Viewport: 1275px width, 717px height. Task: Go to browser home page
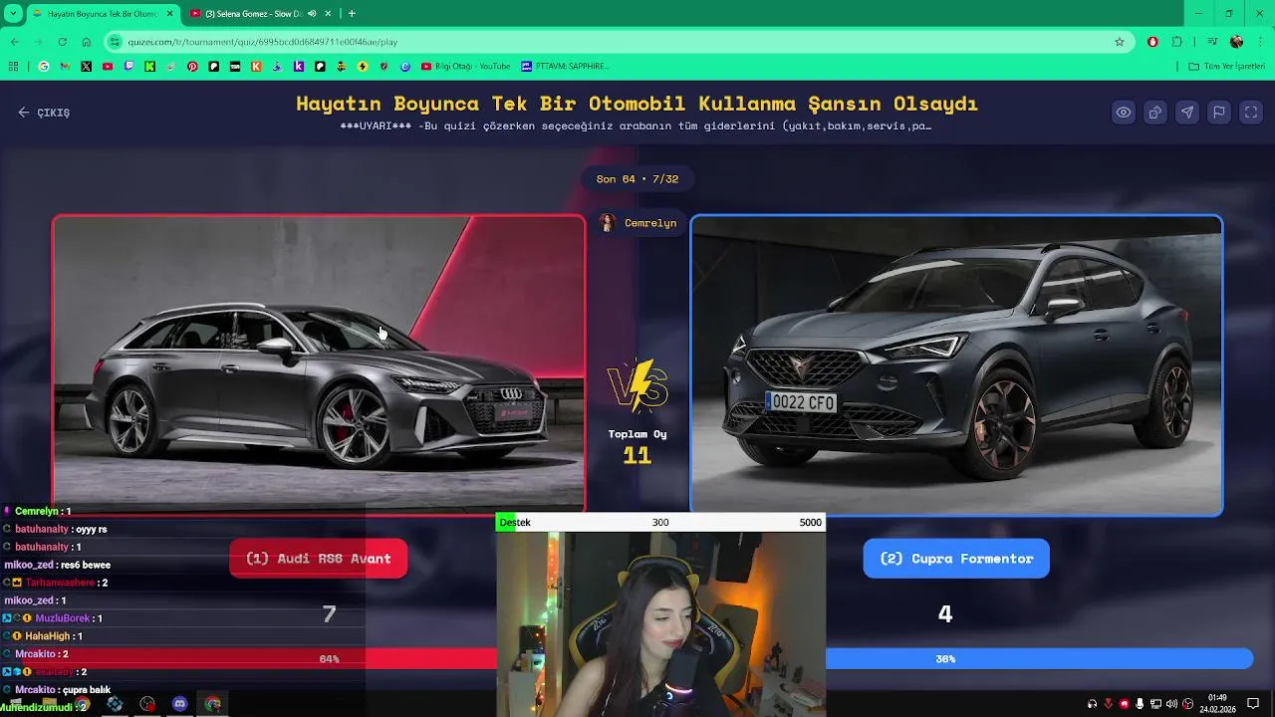click(86, 42)
